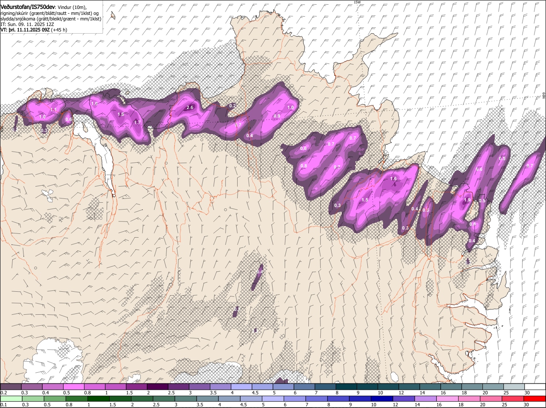Screen dimensions: 546x408
Task: Click the rain scale swatch labeled 0.5
Action: (55, 399)
